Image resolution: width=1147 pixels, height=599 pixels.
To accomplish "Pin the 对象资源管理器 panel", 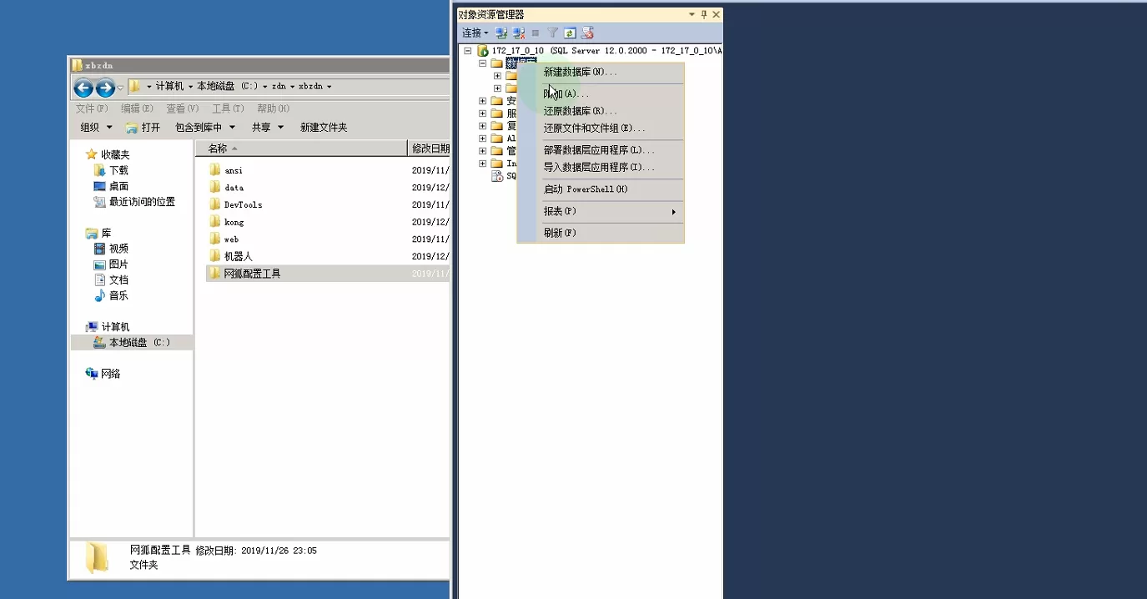I will tap(704, 14).
